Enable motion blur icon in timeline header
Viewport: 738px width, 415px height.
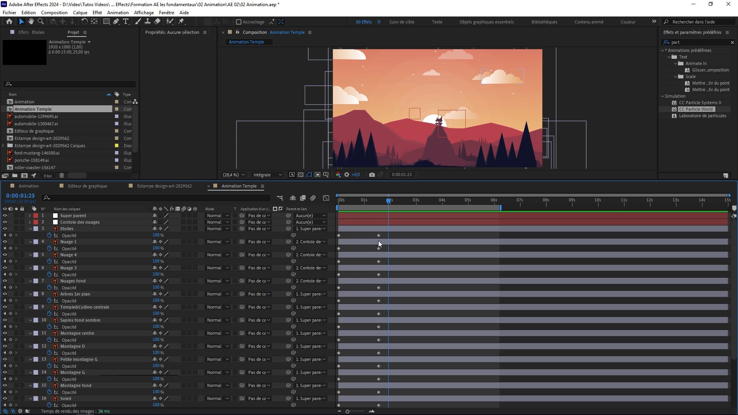coord(313,198)
